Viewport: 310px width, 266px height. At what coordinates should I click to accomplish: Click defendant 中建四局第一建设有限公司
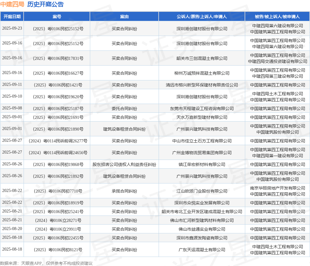tap(278, 156)
